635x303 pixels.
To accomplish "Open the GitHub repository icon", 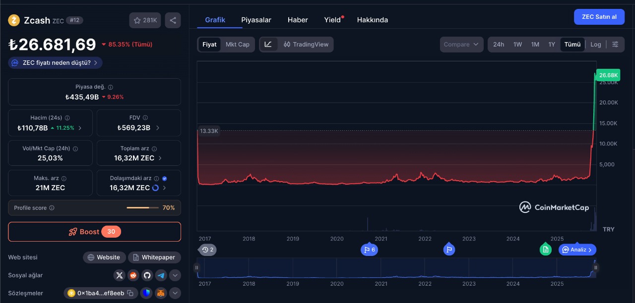I will pyautogui.click(x=147, y=275).
